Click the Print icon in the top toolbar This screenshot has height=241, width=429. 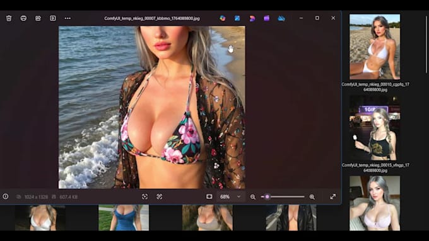[x=23, y=18]
